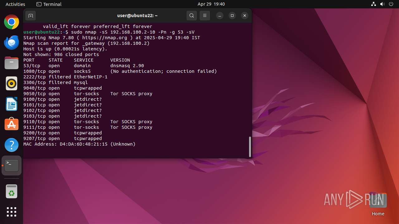The height and width of the screenshot is (224, 399).
Task: Click the 'valid_lft forever' line
Action: [98, 26]
